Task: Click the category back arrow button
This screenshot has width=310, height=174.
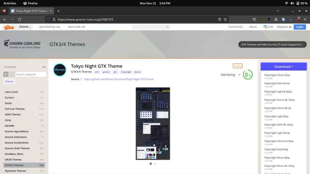Action: coord(6,74)
